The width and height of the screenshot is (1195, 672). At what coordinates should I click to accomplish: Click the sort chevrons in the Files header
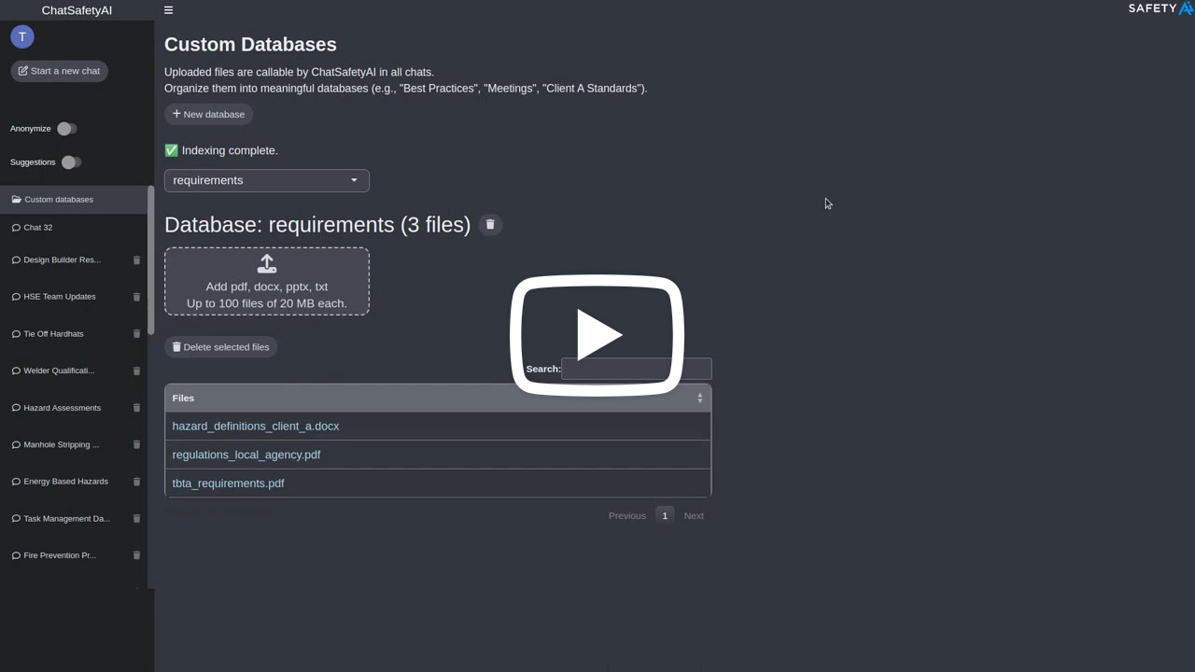point(699,398)
